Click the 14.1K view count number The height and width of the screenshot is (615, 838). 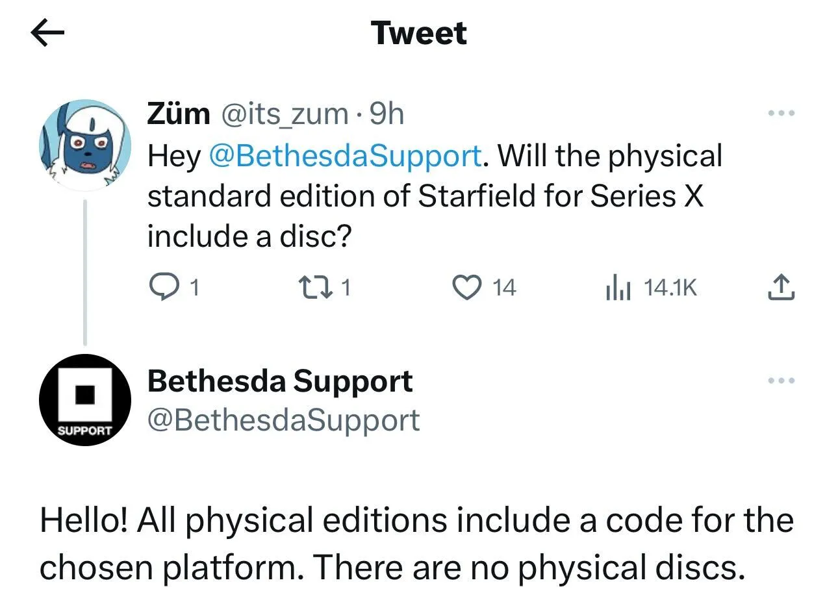pyautogui.click(x=670, y=287)
